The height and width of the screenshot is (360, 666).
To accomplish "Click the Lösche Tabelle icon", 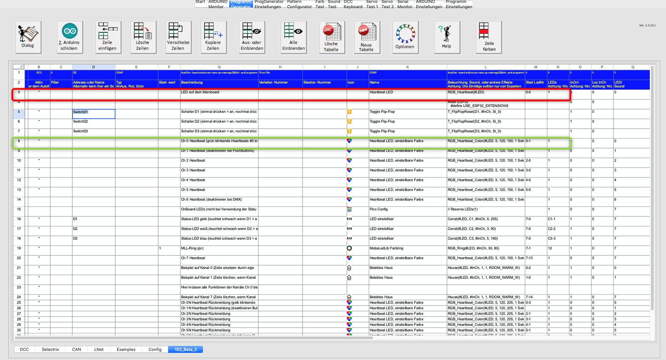I will click(x=331, y=37).
